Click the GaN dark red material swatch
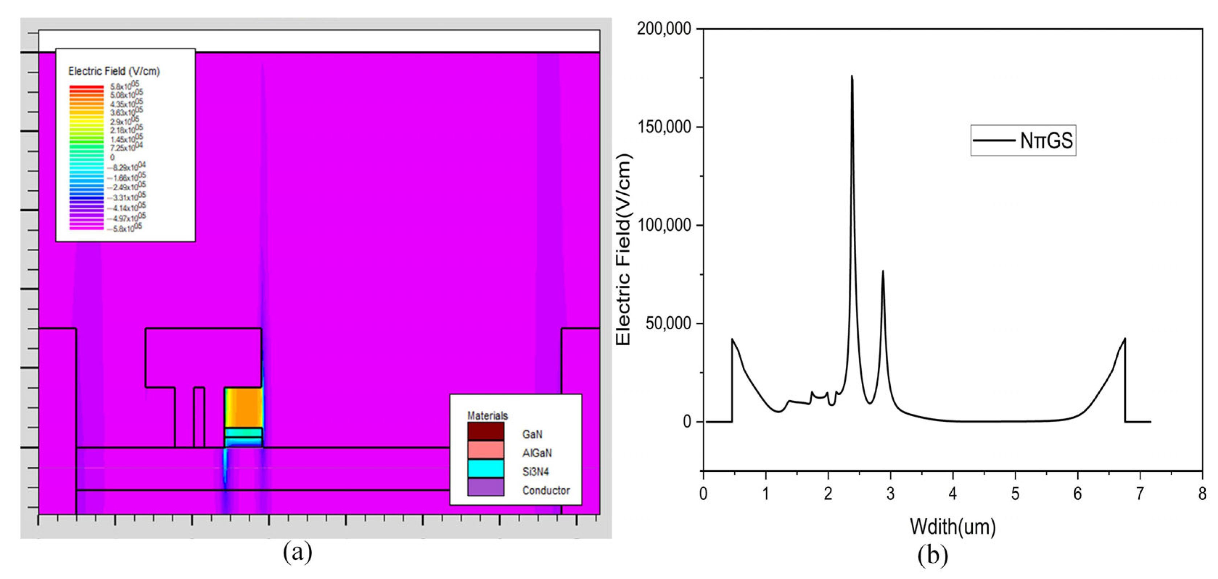 pos(485,431)
